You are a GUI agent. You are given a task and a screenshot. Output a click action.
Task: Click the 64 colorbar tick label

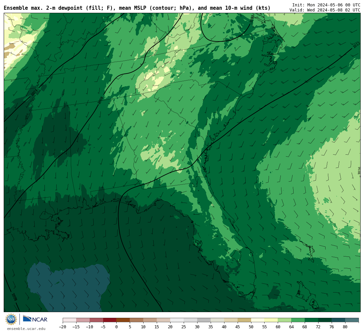coord(291,327)
